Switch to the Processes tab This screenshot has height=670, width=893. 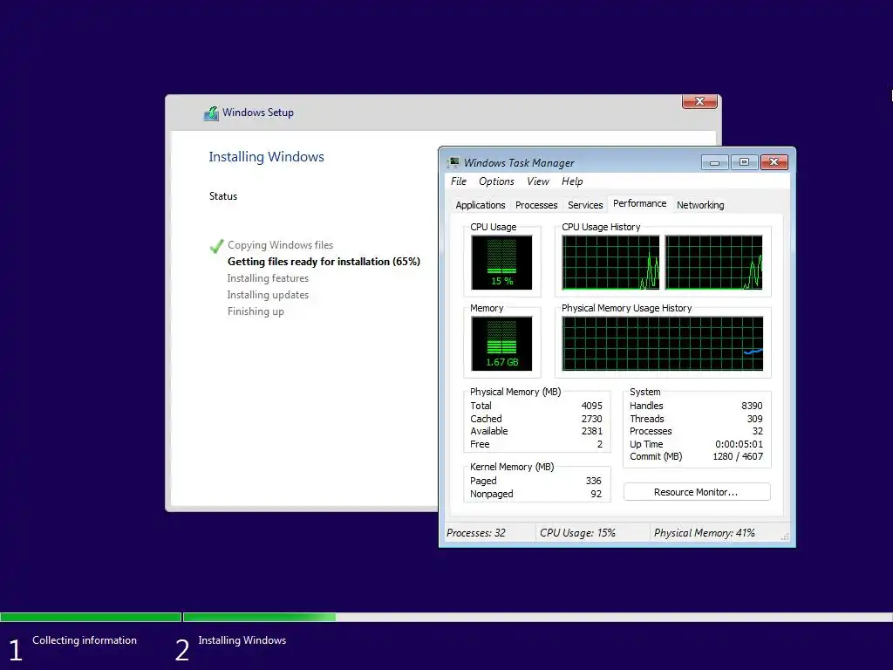tap(536, 205)
